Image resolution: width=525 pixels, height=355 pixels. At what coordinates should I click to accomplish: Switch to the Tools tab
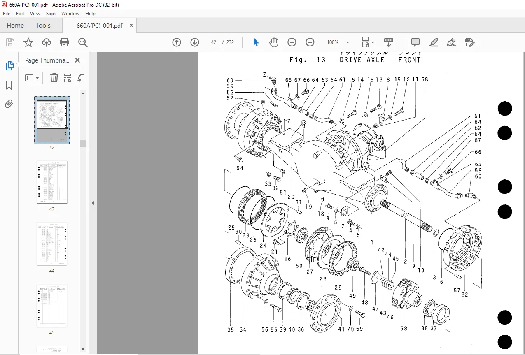[x=43, y=25]
